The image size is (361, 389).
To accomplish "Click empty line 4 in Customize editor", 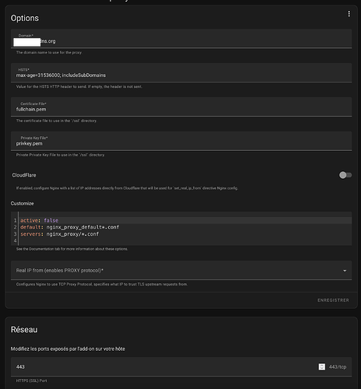I will 186,240.
